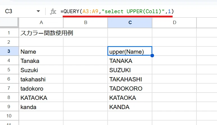Click cell containing KANDA

(x=130, y=107)
